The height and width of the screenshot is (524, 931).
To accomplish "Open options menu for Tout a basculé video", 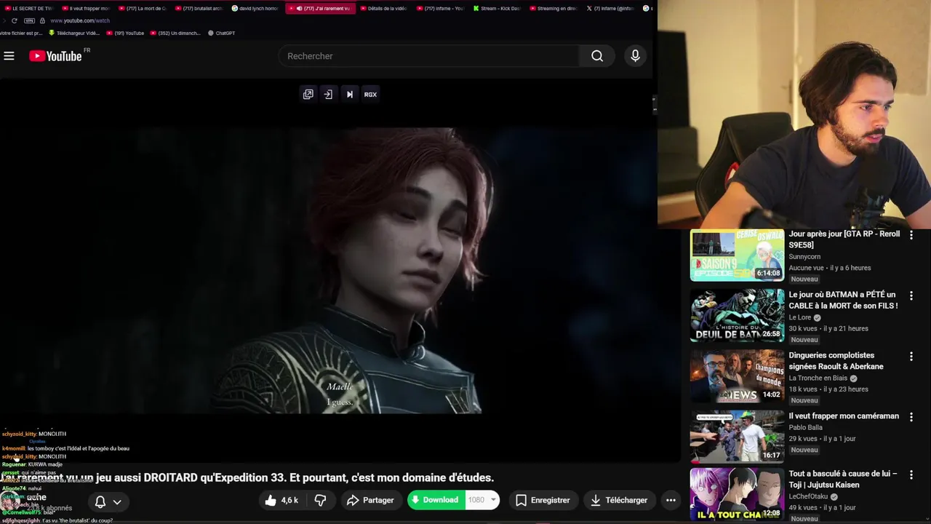I will (911, 475).
